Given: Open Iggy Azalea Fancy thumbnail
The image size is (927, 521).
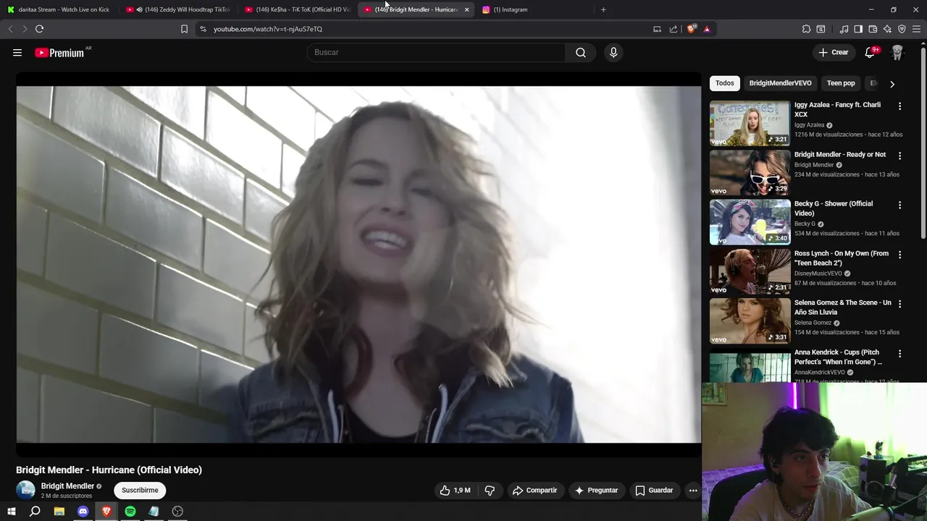Looking at the screenshot, I should (750, 123).
